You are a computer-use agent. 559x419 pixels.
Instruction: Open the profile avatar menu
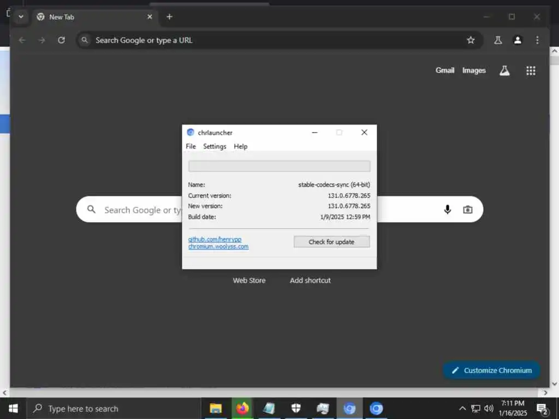(x=518, y=40)
